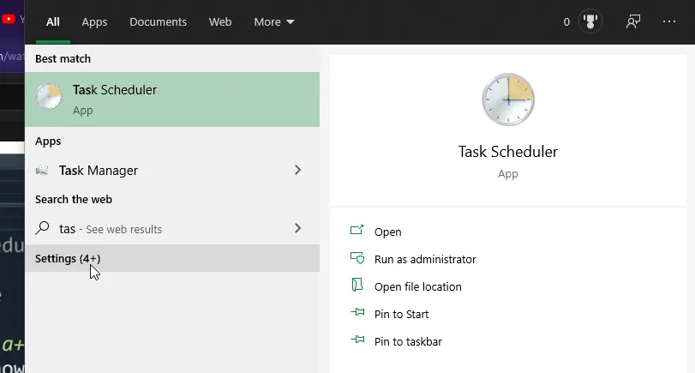Expand the Settings (4+) section
Image resolution: width=695 pixels, height=373 pixels.
click(172, 258)
